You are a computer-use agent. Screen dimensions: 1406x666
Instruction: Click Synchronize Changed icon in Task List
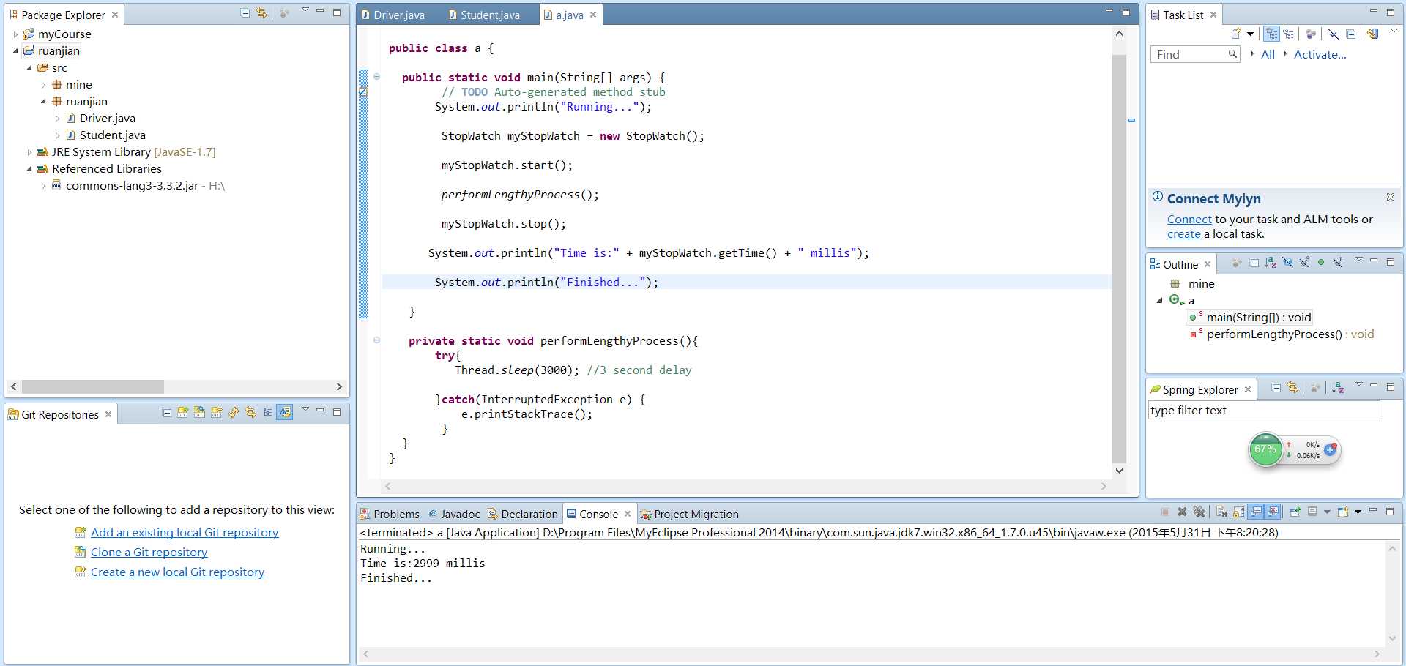(1373, 34)
